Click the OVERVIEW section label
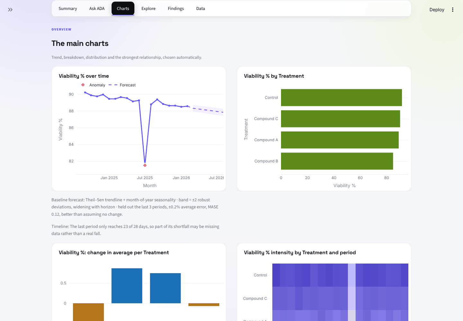 [x=61, y=30]
